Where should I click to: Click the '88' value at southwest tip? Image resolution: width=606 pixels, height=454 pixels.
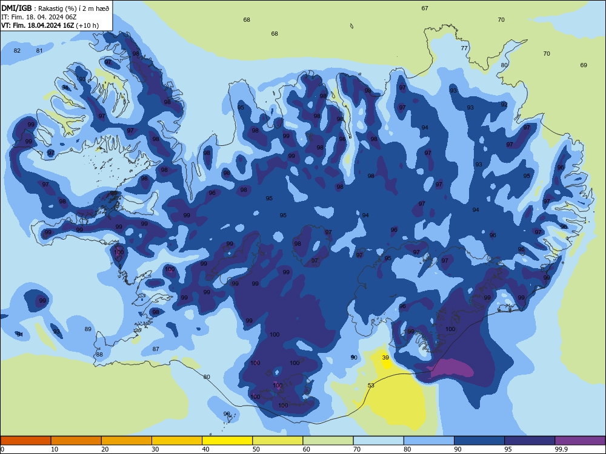100,354
